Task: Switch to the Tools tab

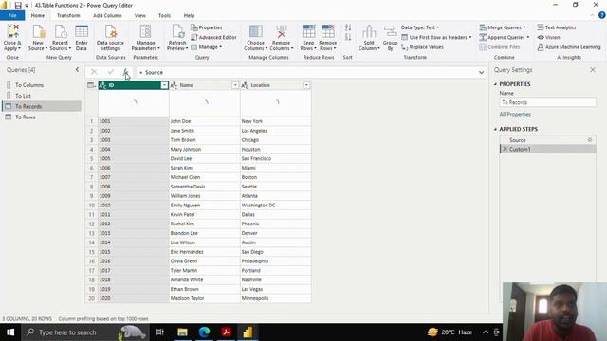Action: point(164,15)
